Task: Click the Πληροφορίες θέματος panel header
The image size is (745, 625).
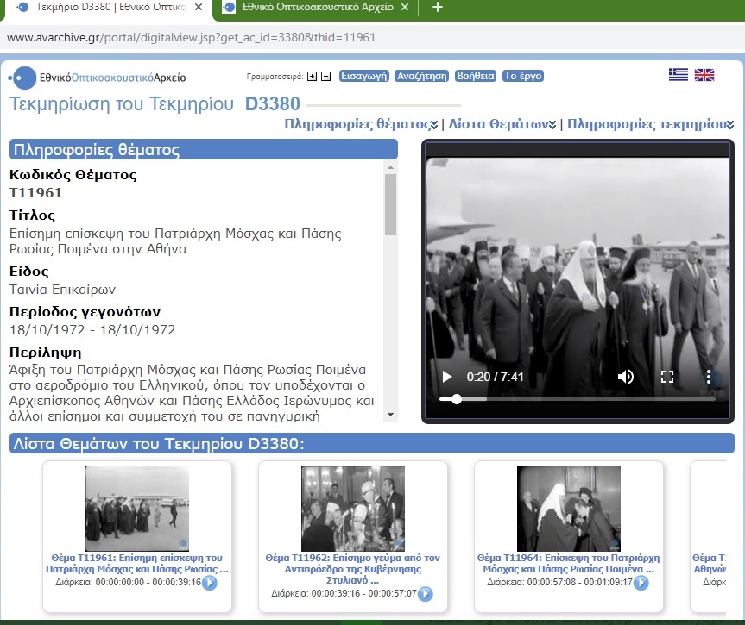Action: pyautogui.click(x=204, y=149)
